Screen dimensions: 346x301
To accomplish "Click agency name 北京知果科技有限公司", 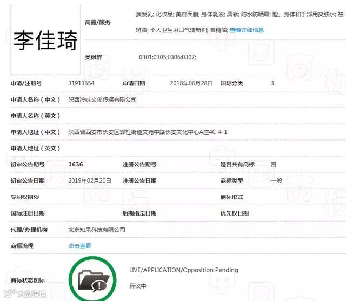I will [x=97, y=229].
